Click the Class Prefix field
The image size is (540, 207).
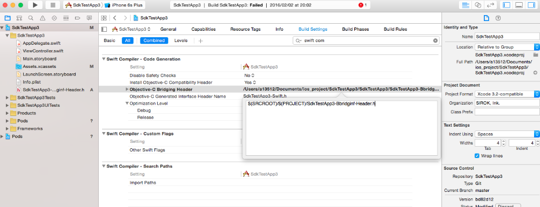(507, 112)
